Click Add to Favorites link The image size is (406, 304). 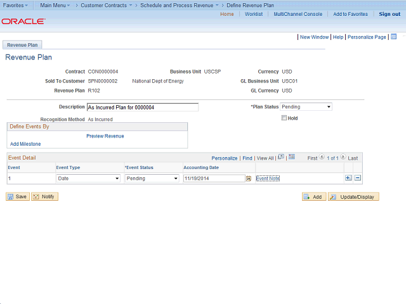350,14
